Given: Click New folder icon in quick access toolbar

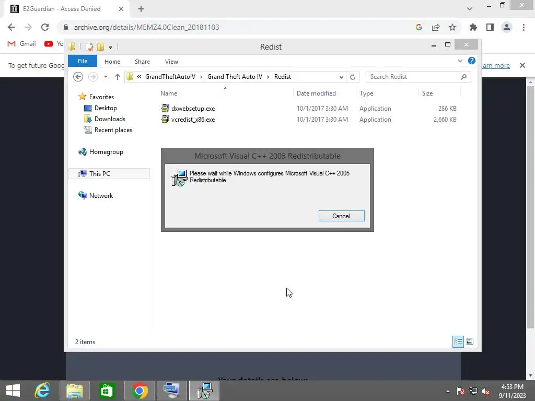Looking at the screenshot, I should [101, 46].
